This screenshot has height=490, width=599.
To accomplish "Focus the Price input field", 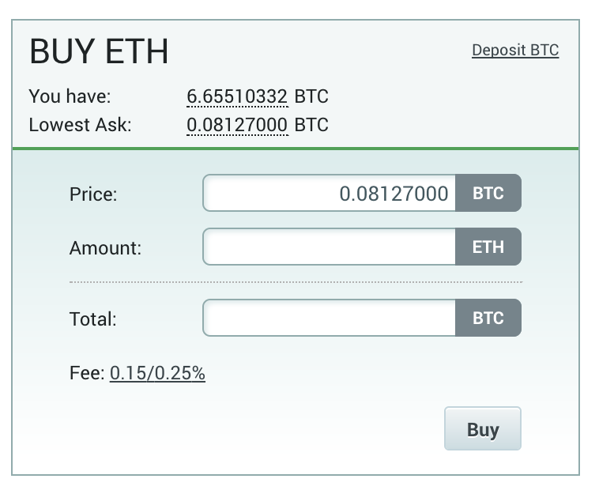I will click(x=330, y=194).
